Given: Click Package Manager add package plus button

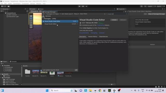Looking at the screenshot, I should (44, 14).
